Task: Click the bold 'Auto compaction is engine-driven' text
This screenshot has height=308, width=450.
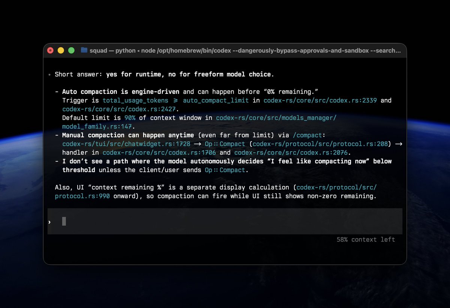Action: coord(121,92)
